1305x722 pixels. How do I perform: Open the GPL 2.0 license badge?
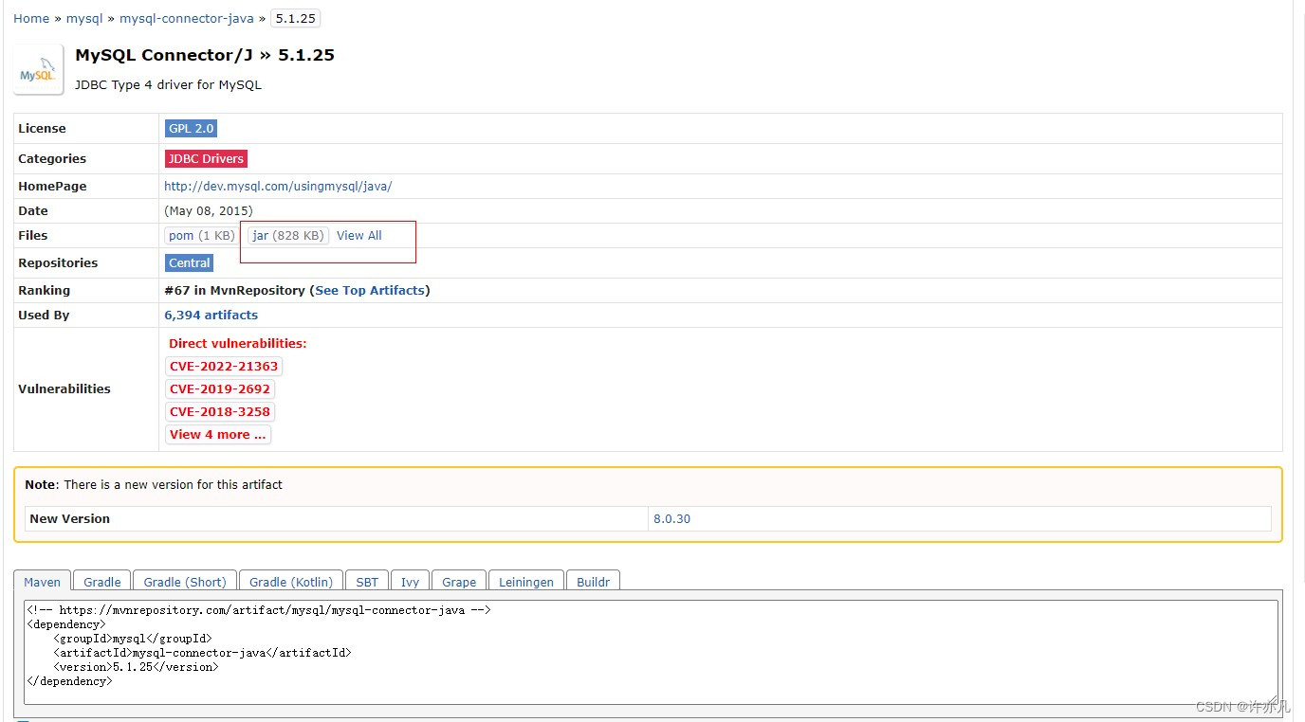192,128
